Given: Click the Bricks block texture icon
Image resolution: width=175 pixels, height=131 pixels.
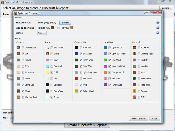Looking at the screenshot, I should (48, 54).
